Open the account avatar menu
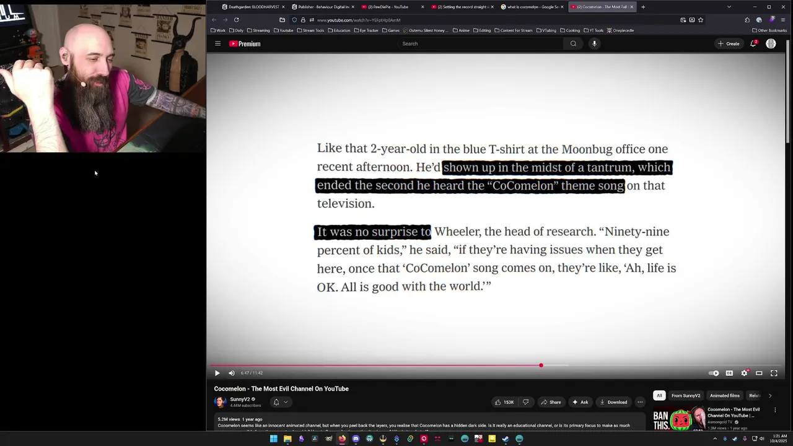 (x=771, y=43)
